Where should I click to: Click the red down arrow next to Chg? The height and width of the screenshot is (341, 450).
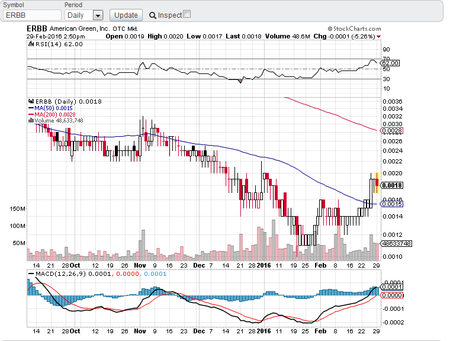378,37
